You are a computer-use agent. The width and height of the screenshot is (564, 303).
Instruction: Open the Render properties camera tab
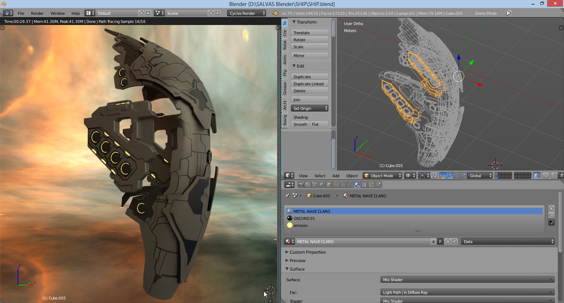coord(301,185)
